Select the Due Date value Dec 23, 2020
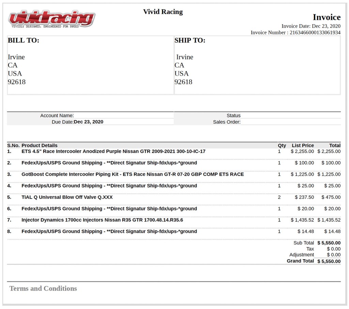Image resolution: width=349 pixels, height=309 pixels. (88, 122)
